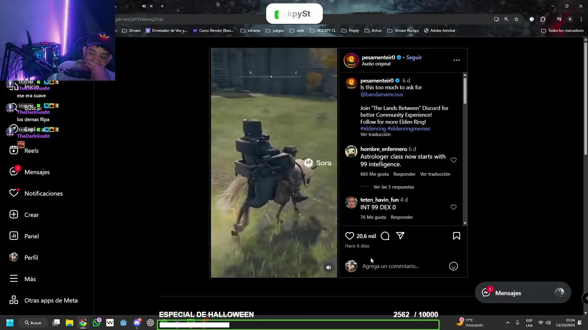Open Chrome from the taskbar
This screenshot has width=588, height=330.
click(x=83, y=323)
